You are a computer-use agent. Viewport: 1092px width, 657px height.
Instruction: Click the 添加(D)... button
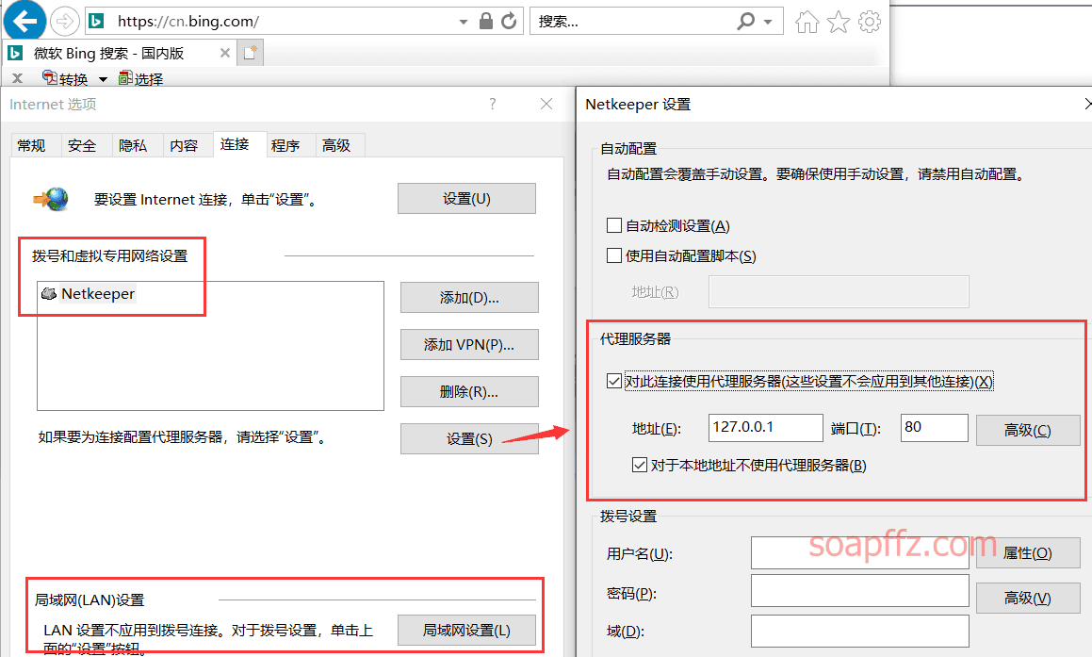[469, 298]
